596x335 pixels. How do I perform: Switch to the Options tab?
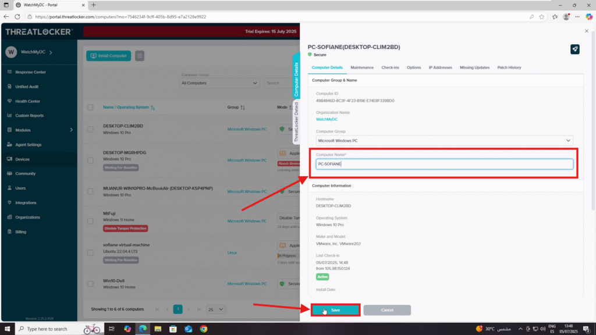point(414,67)
